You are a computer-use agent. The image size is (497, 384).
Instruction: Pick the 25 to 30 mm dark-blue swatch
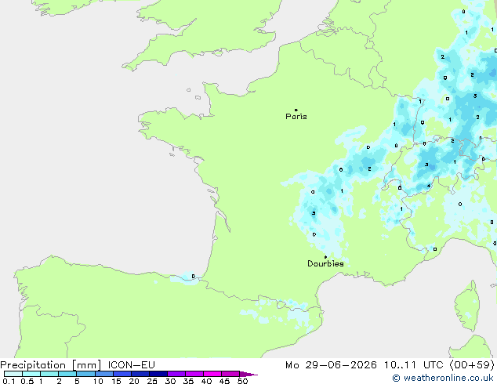tap(158, 374)
